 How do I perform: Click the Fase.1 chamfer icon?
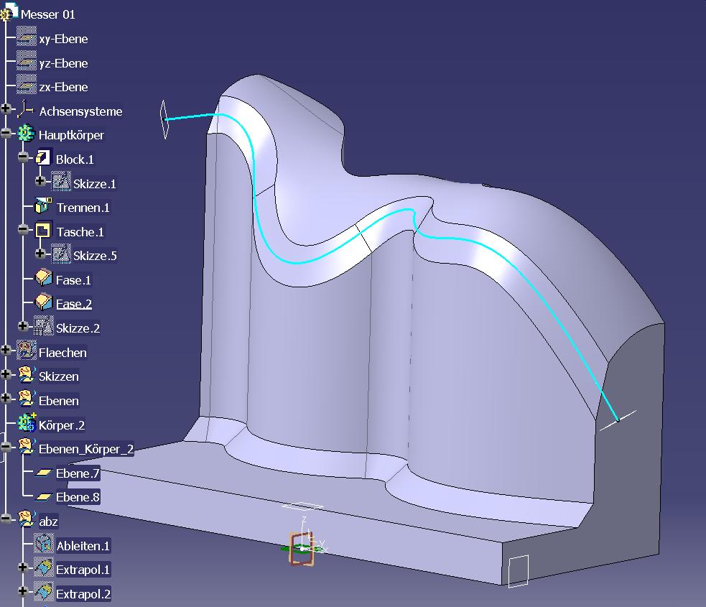(44, 278)
